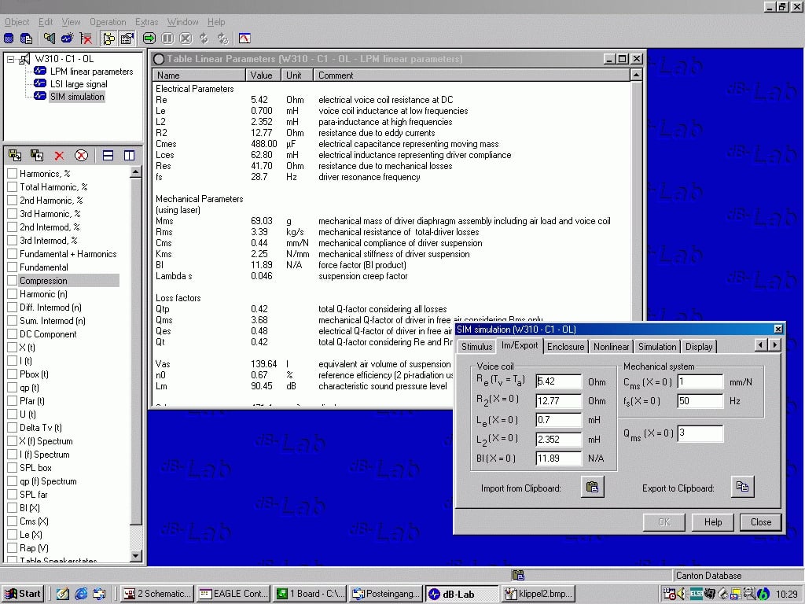The width and height of the screenshot is (805, 604).
Task: Check the Total Harmonic, % box
Action: 12,187
